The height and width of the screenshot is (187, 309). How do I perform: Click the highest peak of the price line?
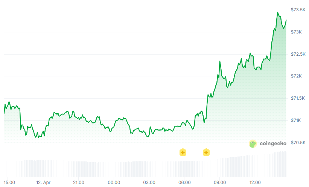coord(278,12)
